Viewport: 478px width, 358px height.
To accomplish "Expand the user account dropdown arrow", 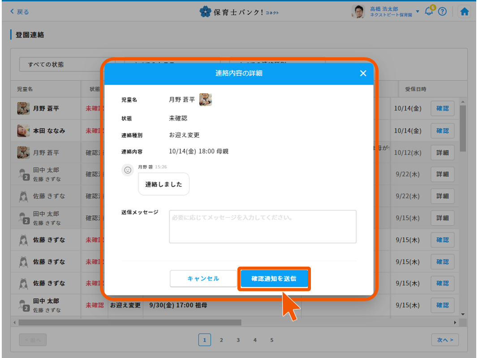I will (418, 12).
